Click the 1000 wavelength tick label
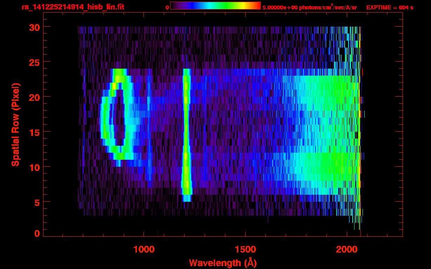The height and width of the screenshot is (269, 431). pos(144,249)
